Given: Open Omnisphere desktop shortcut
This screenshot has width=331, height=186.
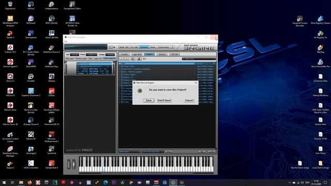Looking at the screenshot, I should point(31,35).
